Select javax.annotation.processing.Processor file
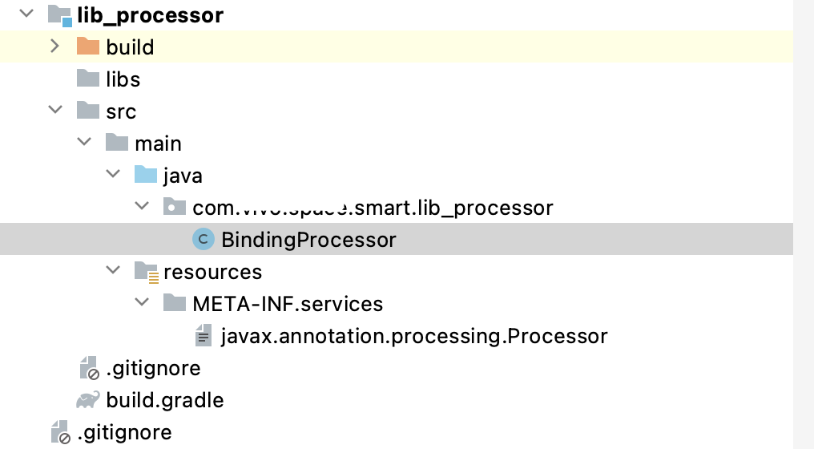The height and width of the screenshot is (449, 814). [x=414, y=335]
